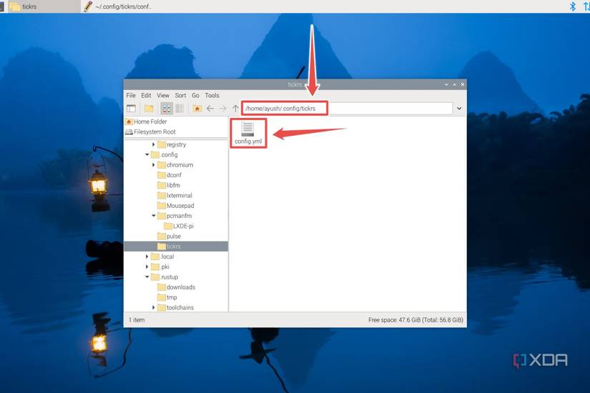Expand the registry folder
Image resolution: width=590 pixels, height=393 pixels.
153,144
